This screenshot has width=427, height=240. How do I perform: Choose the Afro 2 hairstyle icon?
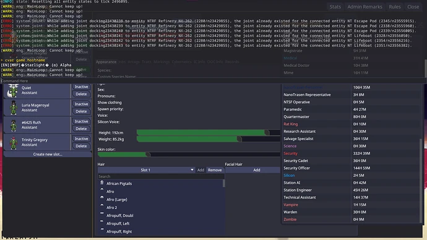(x=102, y=205)
